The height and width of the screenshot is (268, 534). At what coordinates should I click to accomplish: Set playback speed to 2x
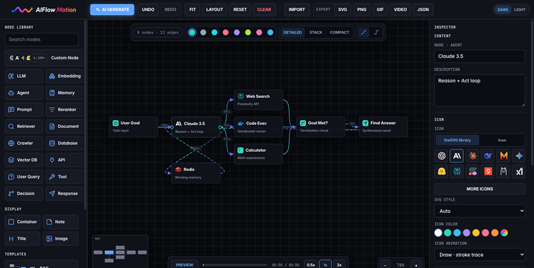click(339, 265)
